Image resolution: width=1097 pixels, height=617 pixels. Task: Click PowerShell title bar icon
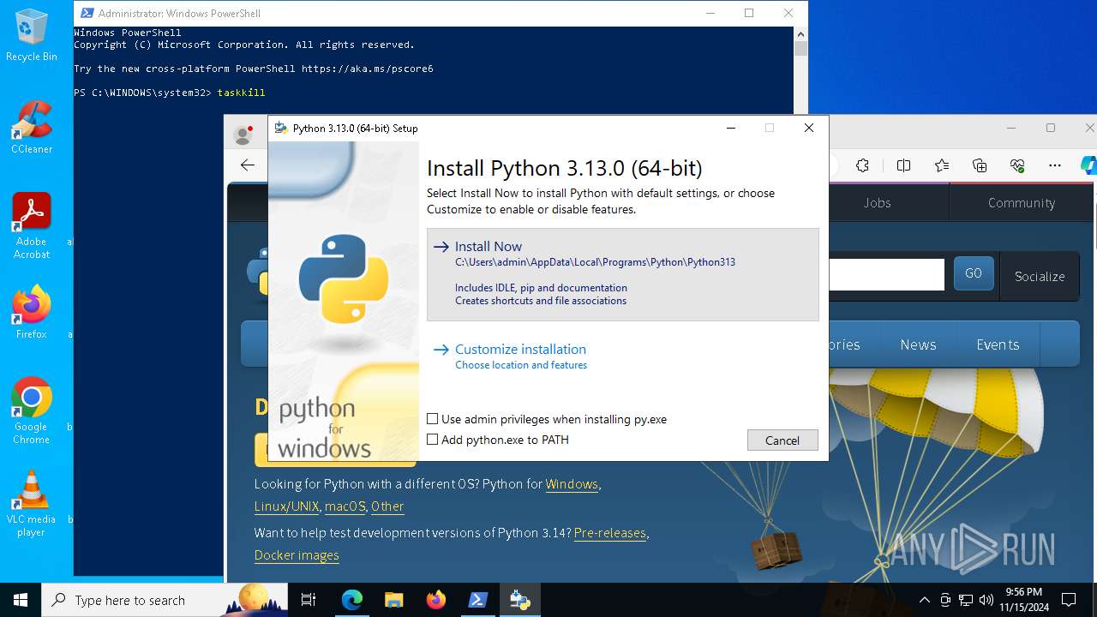point(87,13)
